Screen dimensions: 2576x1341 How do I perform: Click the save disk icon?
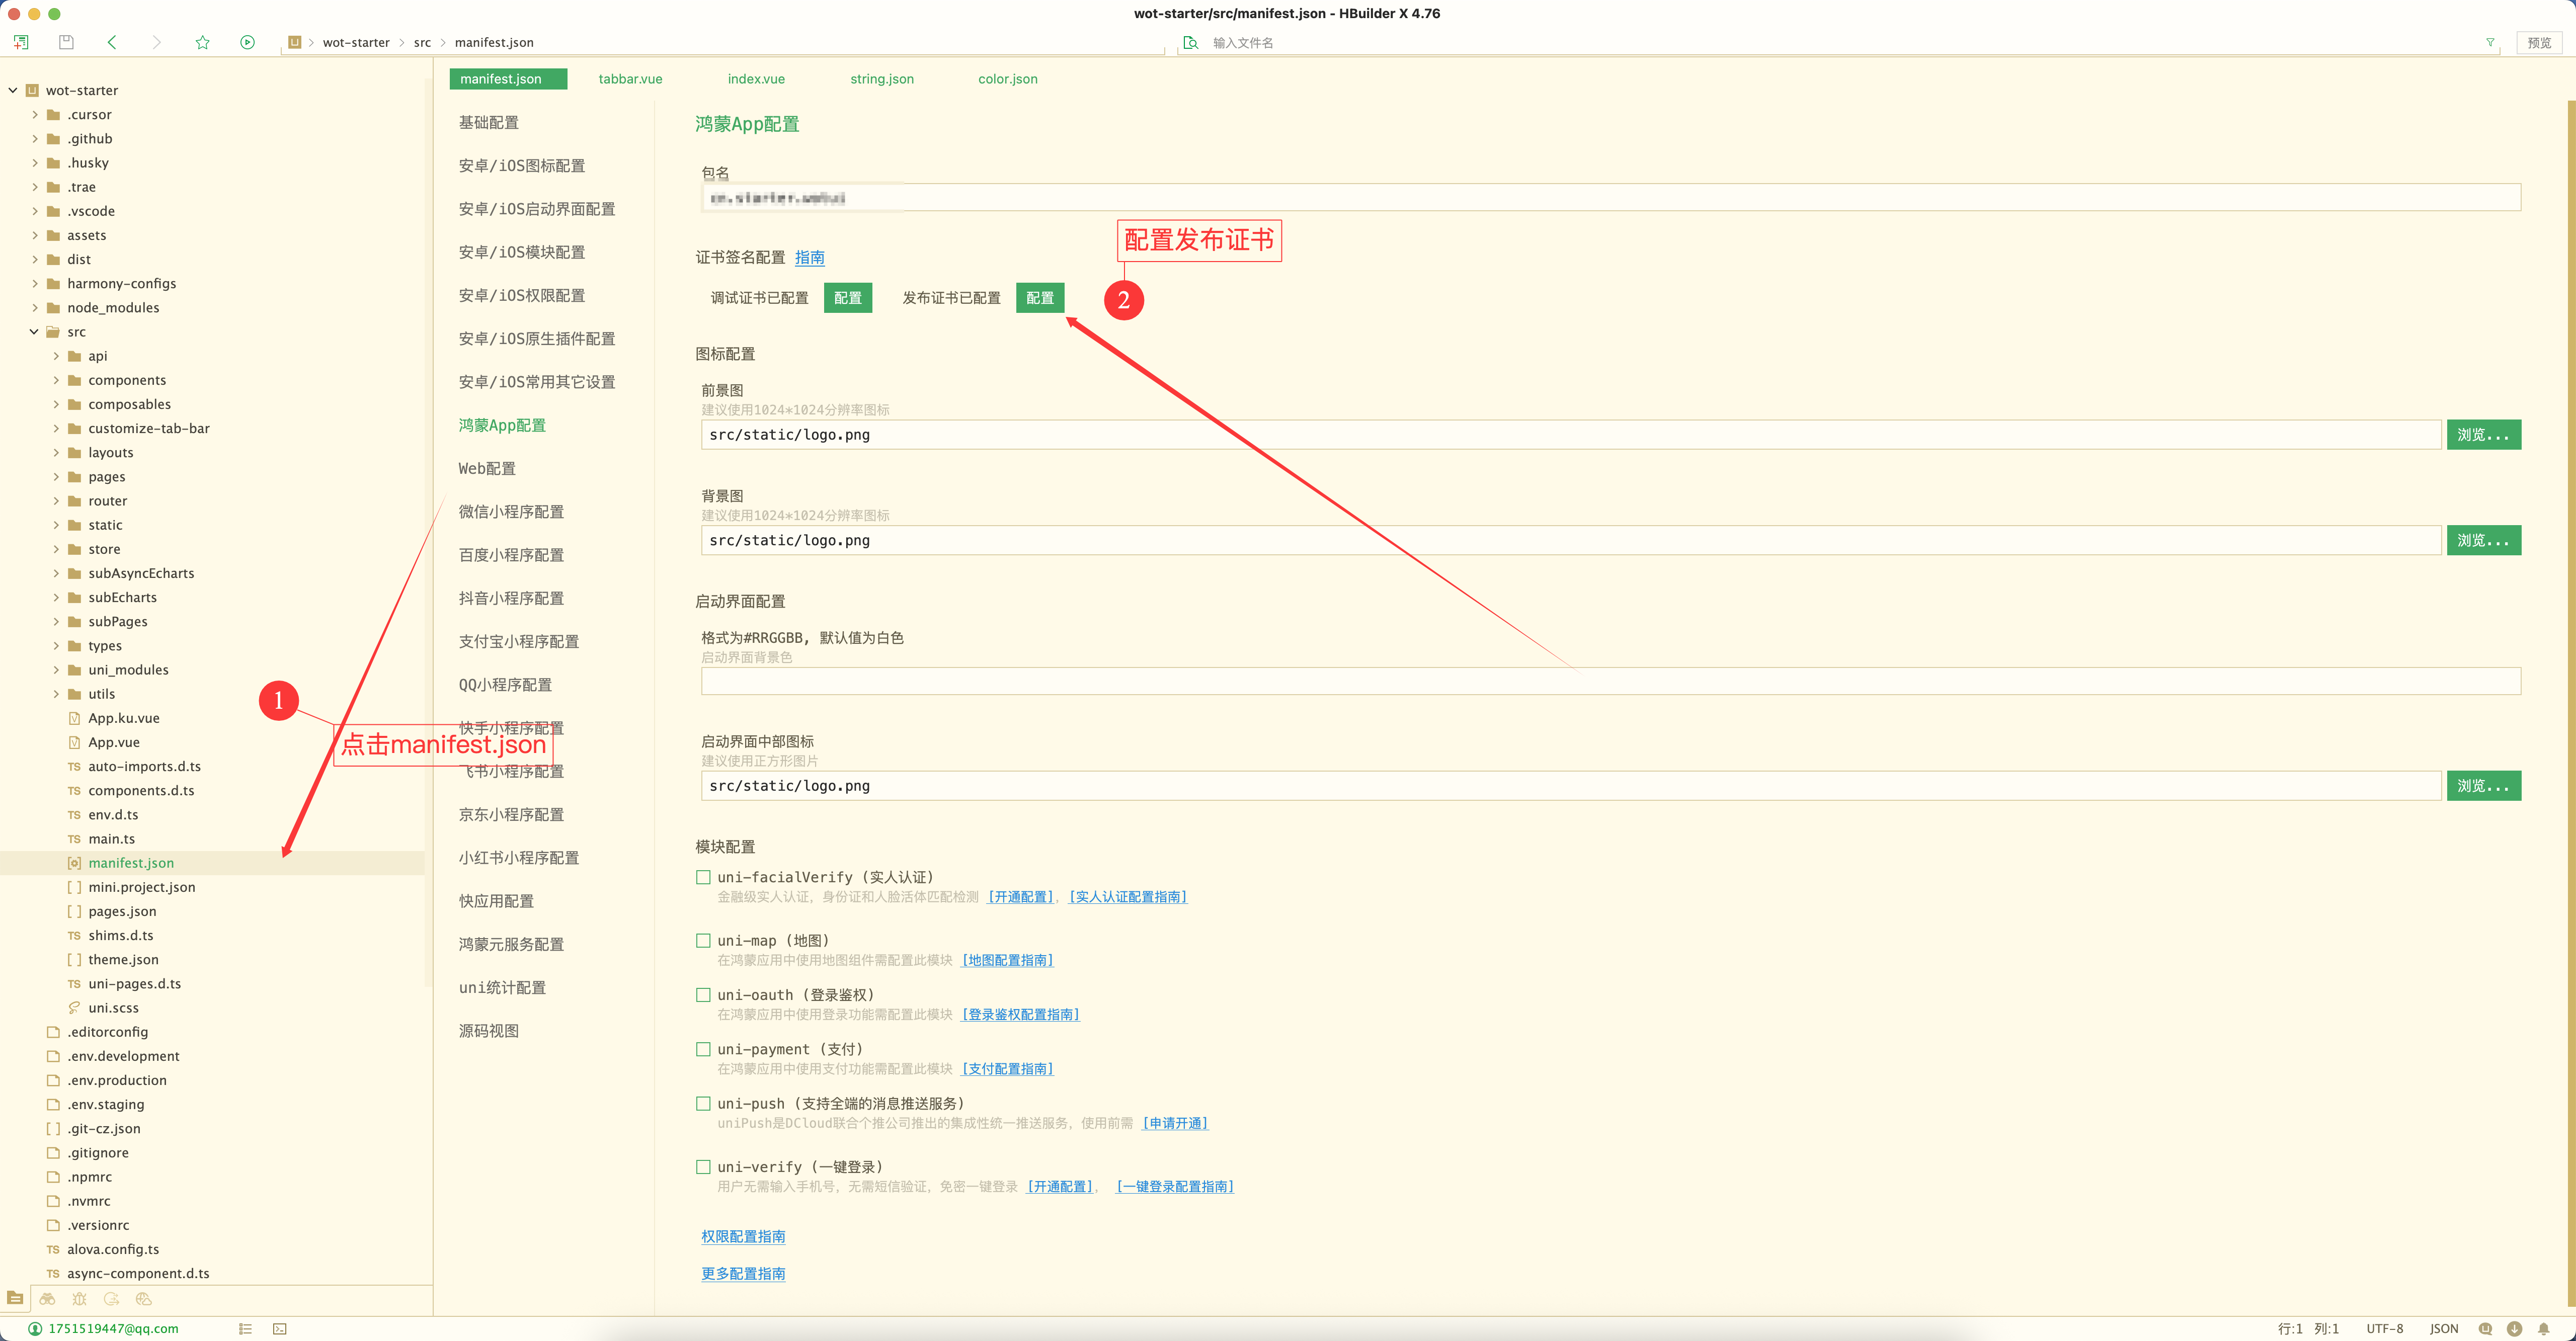[66, 42]
